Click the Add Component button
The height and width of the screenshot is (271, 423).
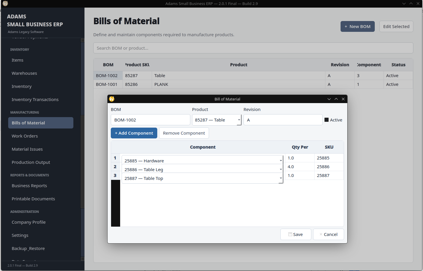[134, 133]
